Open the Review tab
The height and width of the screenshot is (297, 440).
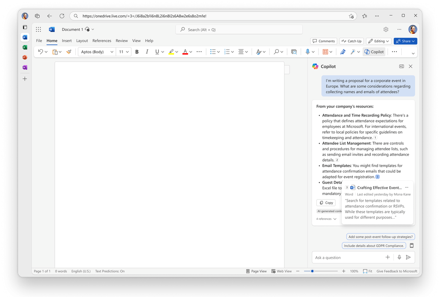click(122, 40)
